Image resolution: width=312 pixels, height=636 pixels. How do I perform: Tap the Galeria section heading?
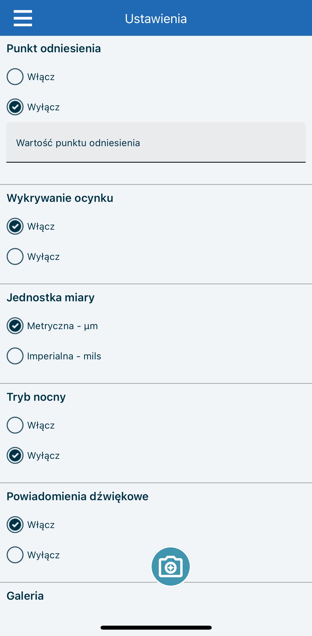point(25,596)
